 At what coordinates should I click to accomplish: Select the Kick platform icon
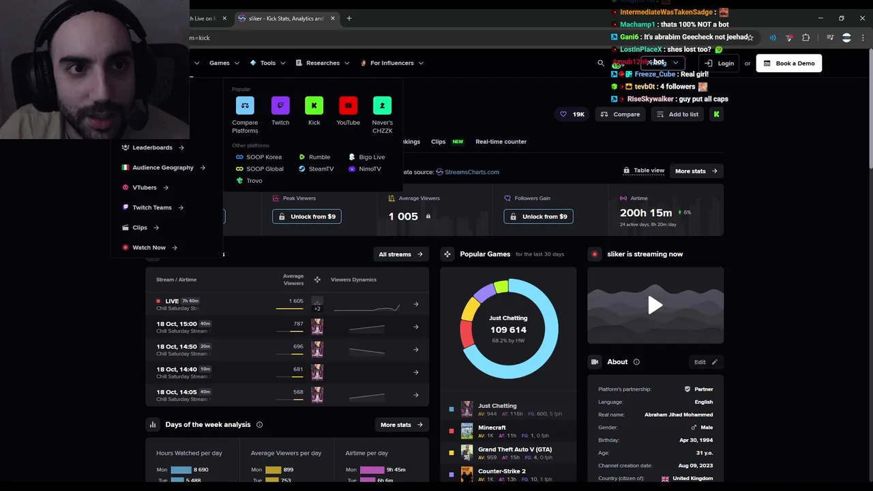tap(314, 106)
